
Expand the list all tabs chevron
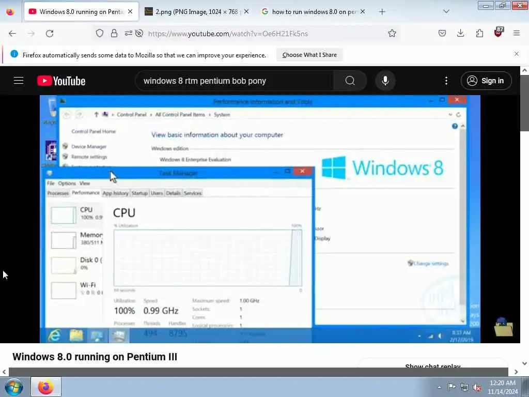pos(446,11)
